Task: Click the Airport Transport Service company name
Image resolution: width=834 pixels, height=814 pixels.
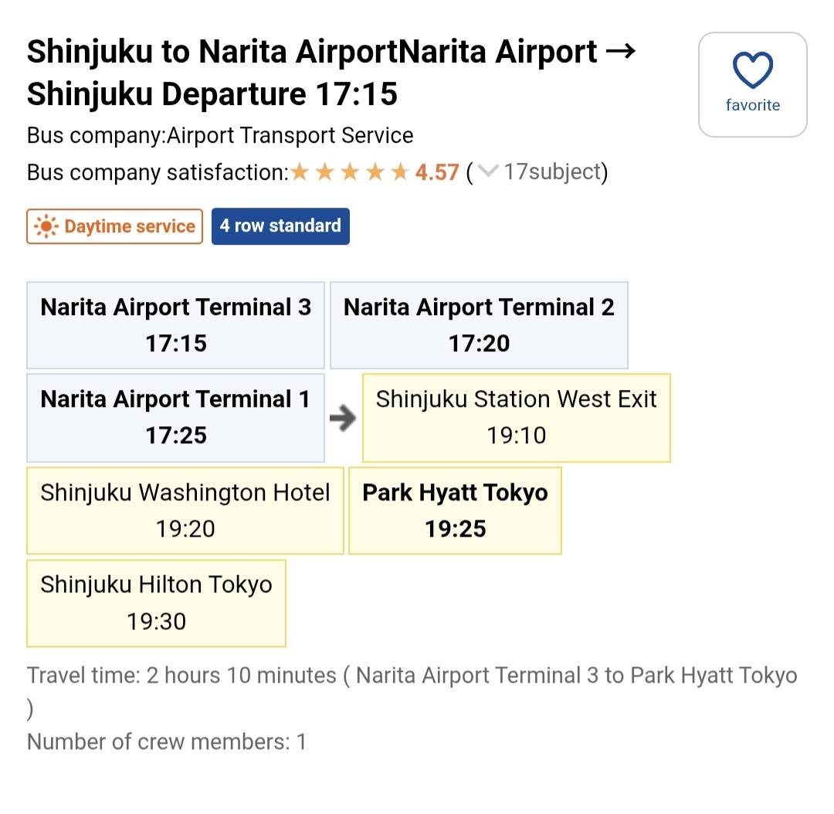Action: coord(290,136)
